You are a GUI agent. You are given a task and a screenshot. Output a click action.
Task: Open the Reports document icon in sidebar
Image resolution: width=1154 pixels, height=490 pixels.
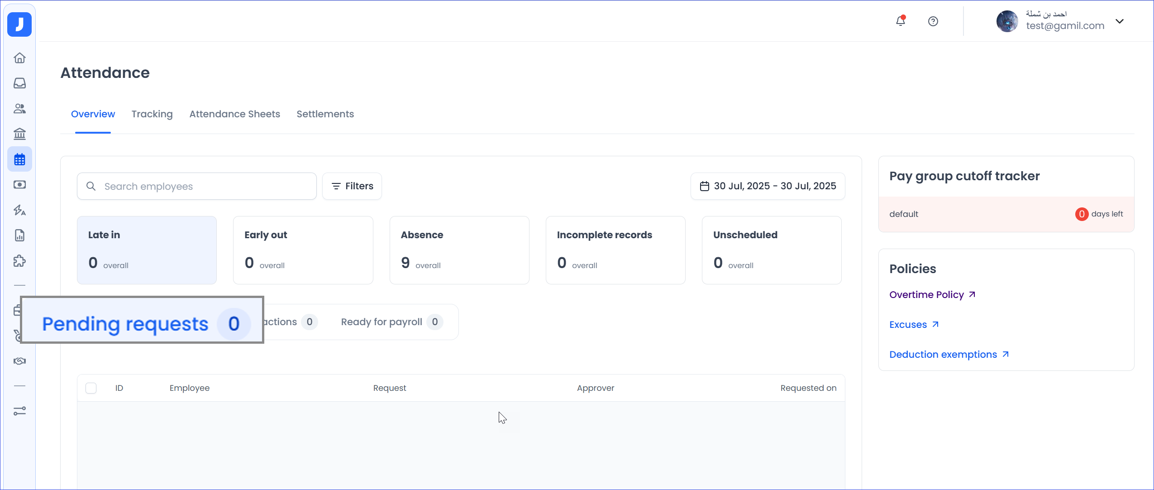coord(19,235)
